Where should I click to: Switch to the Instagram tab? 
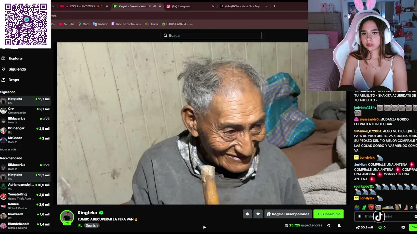point(190,6)
